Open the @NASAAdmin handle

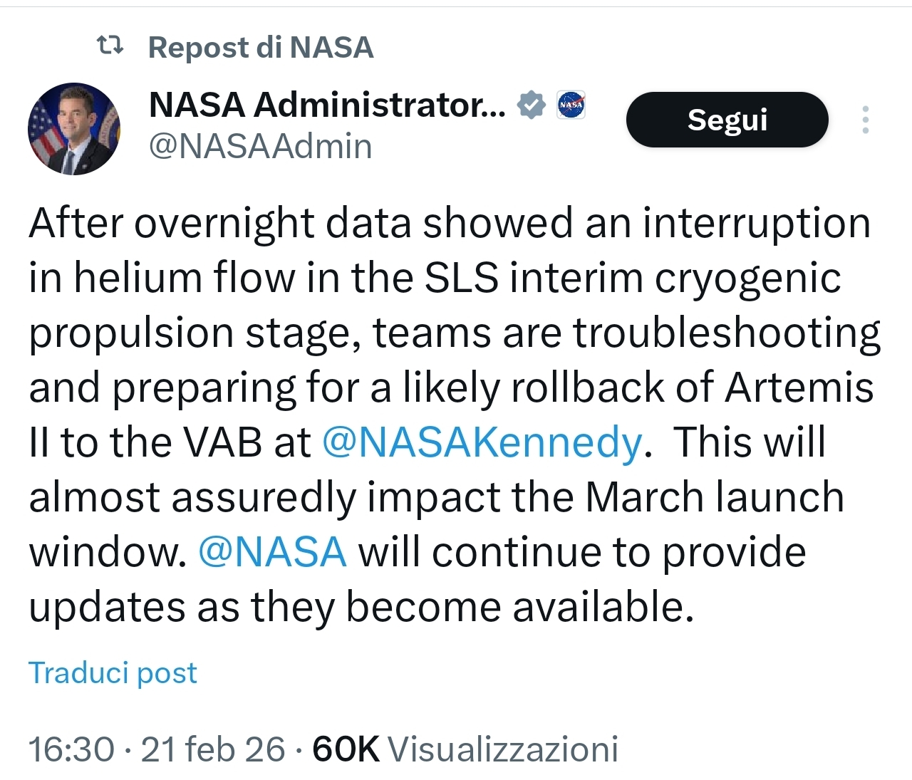[x=260, y=147]
